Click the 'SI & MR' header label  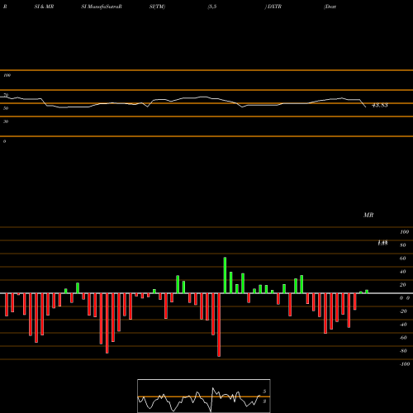tap(44, 7)
